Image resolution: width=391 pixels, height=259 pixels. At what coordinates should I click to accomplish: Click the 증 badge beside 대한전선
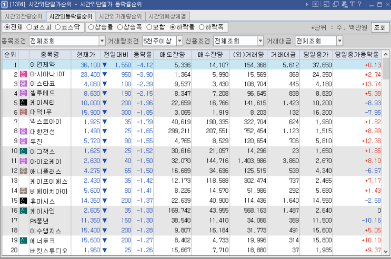pyautogui.click(x=23, y=131)
